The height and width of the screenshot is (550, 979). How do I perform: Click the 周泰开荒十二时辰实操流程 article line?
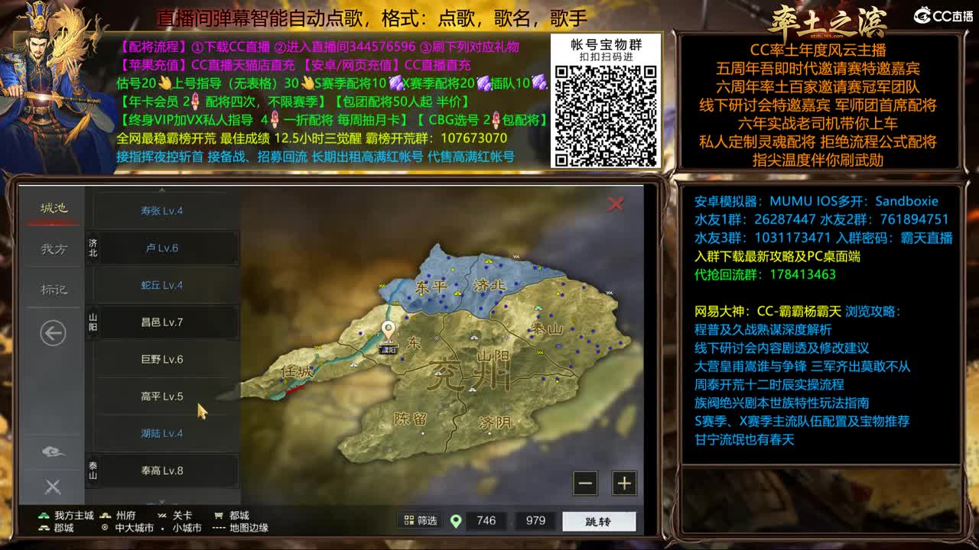(x=769, y=384)
